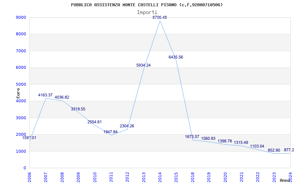Click the 2022 x-axis year

258,177
